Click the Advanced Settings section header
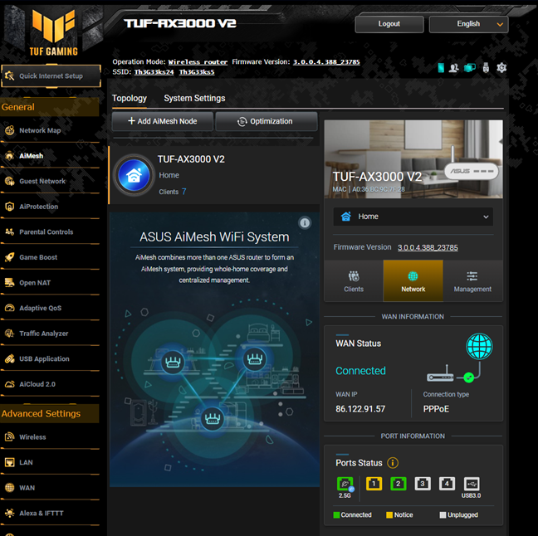Viewport: 538px width, 536px height. [x=50, y=413]
